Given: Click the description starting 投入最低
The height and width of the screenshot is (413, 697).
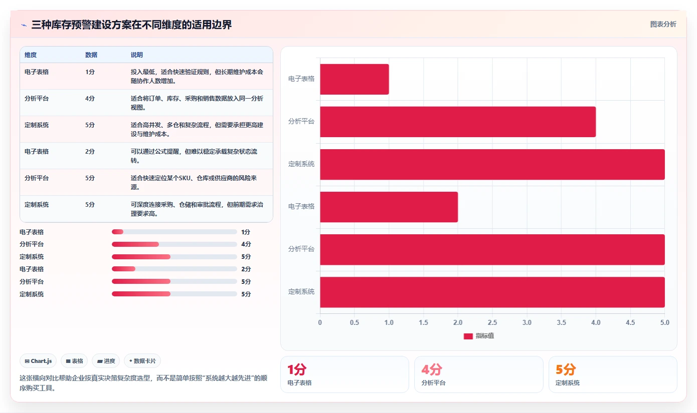Looking at the screenshot, I should click(197, 76).
